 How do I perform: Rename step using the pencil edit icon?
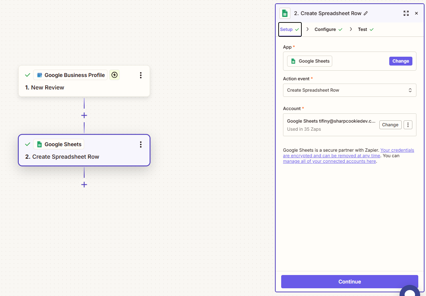point(366,13)
